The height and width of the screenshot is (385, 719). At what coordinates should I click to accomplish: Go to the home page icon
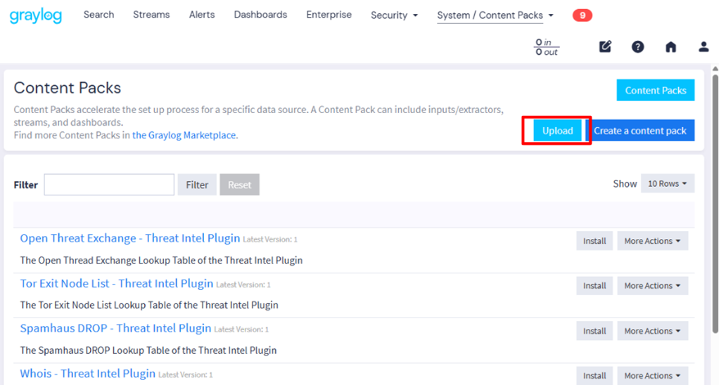(671, 46)
